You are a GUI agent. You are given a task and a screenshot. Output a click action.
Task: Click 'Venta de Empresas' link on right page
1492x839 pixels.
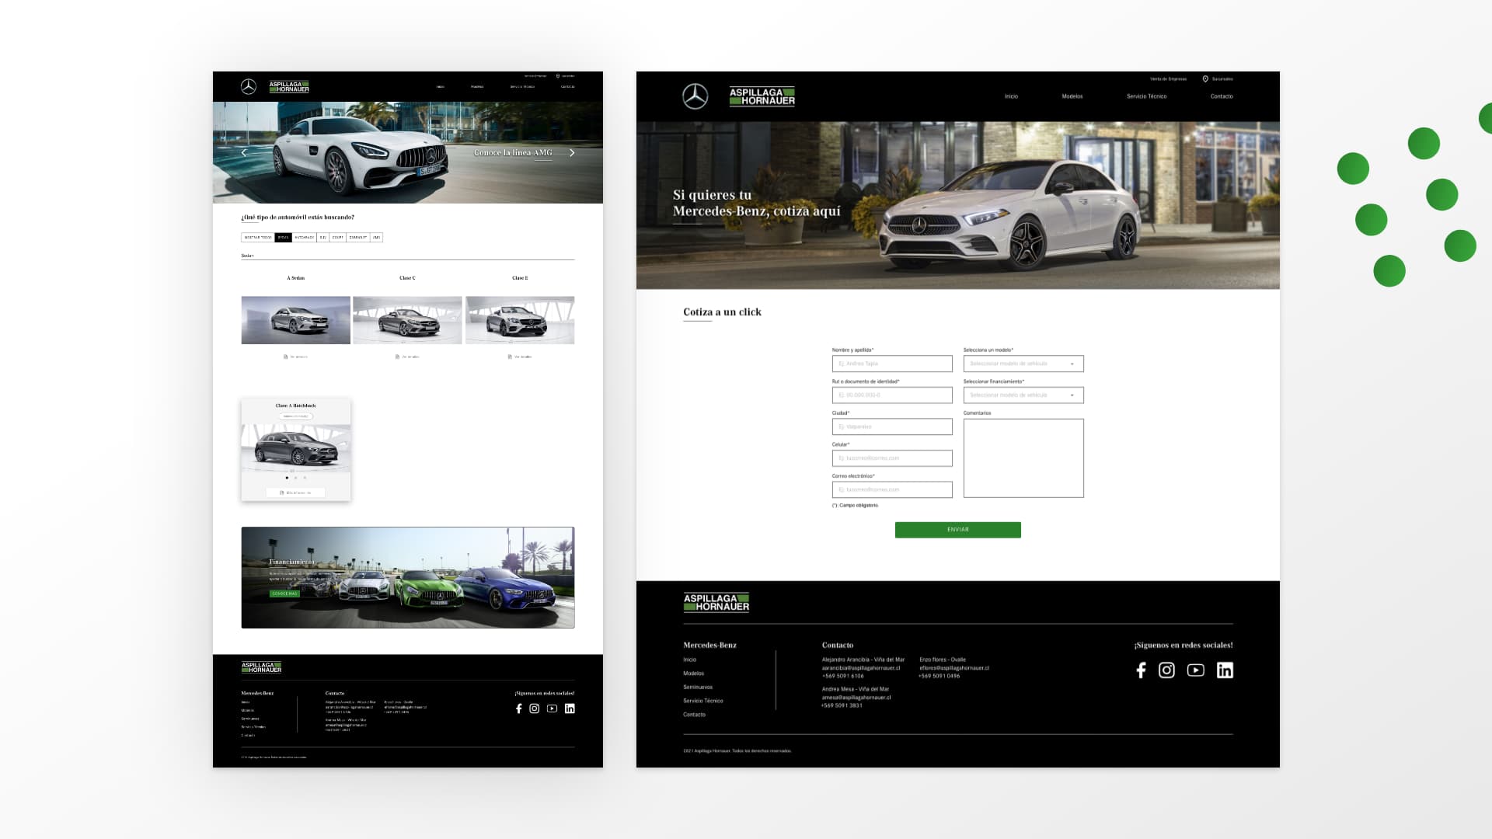1169,79
